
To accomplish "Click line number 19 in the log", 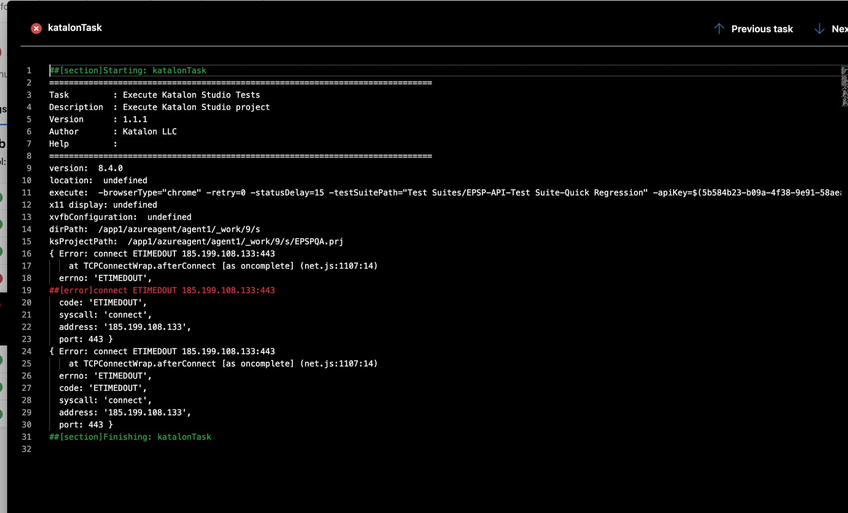I will point(27,290).
